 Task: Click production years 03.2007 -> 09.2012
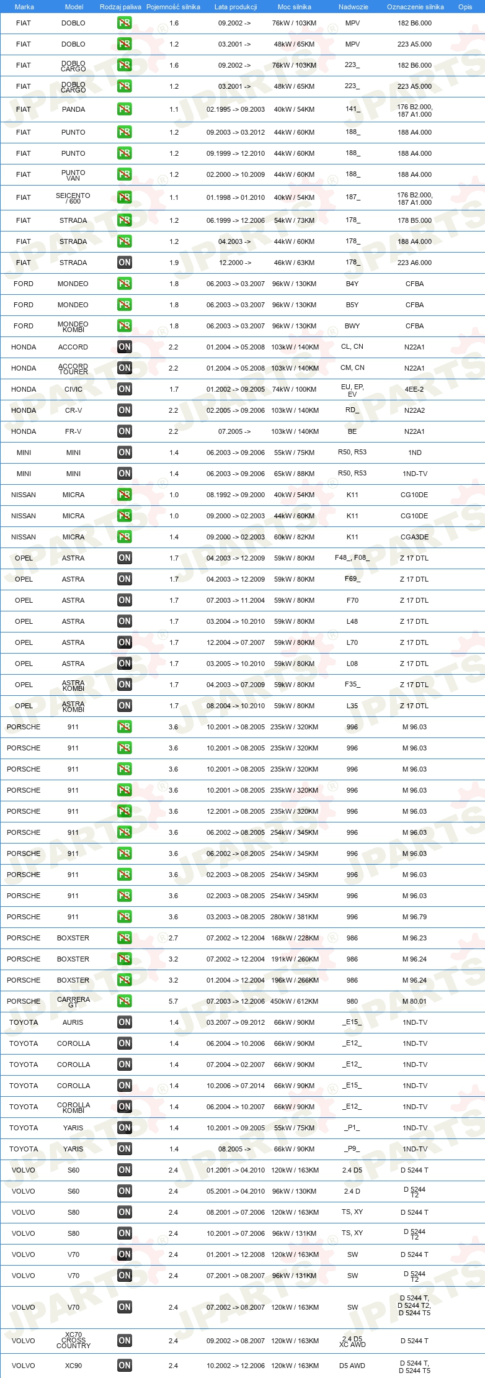pos(236,1022)
